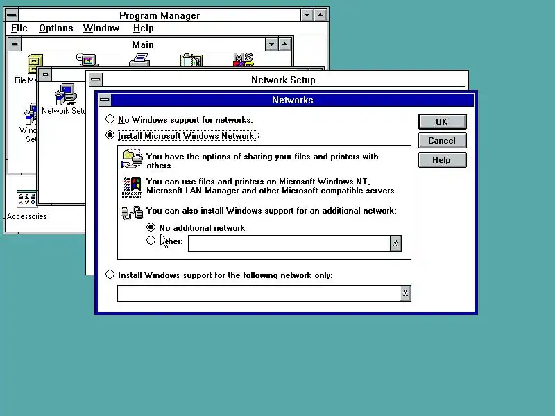Click the 'Network Setu' icon label
The image size is (555, 416).
(63, 111)
